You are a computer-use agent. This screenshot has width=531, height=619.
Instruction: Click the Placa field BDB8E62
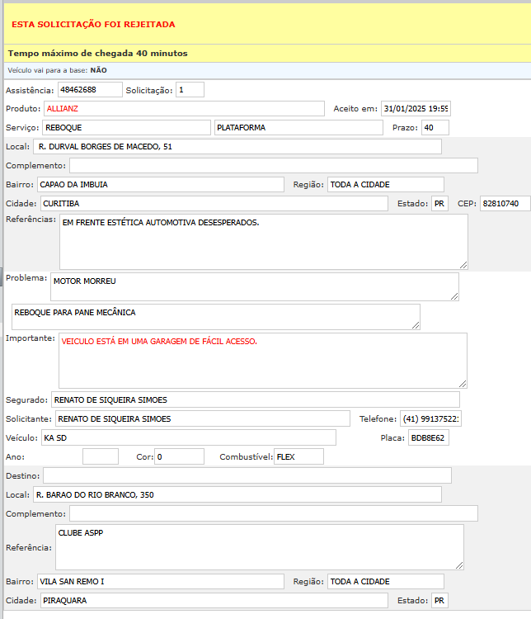(428, 437)
